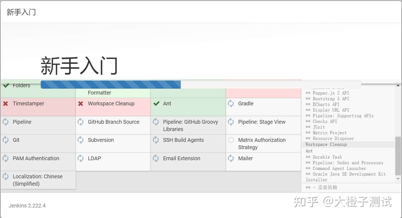Select the LDAP plugin name

(94, 158)
